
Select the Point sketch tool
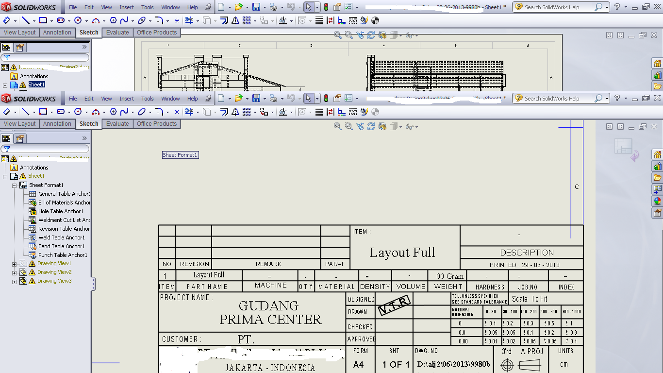(x=177, y=112)
